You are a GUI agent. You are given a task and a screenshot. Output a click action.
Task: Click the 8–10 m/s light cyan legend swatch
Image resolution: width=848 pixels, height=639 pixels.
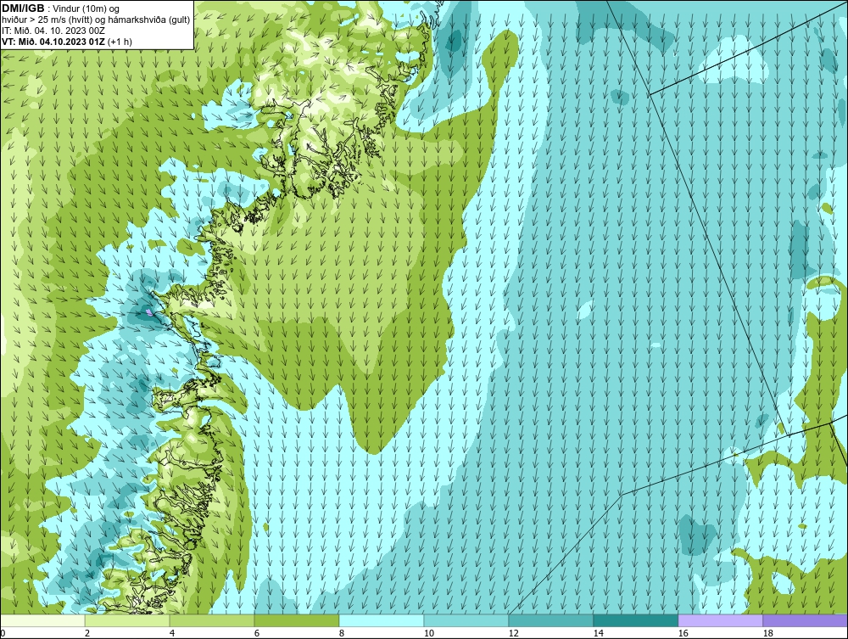click(382, 620)
